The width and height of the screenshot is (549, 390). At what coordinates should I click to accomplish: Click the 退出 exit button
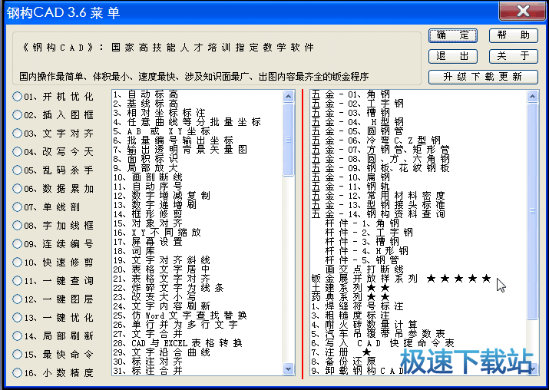[x=453, y=56]
